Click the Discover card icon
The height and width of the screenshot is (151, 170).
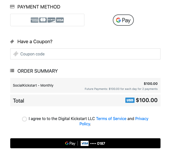pyautogui.click(x=51, y=20)
